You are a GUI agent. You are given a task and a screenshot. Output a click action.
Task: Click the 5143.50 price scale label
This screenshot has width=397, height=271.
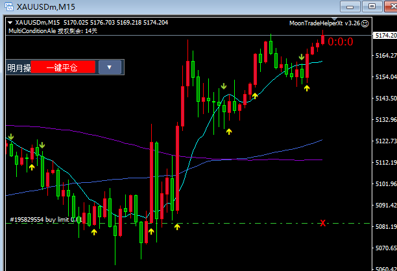(386, 98)
